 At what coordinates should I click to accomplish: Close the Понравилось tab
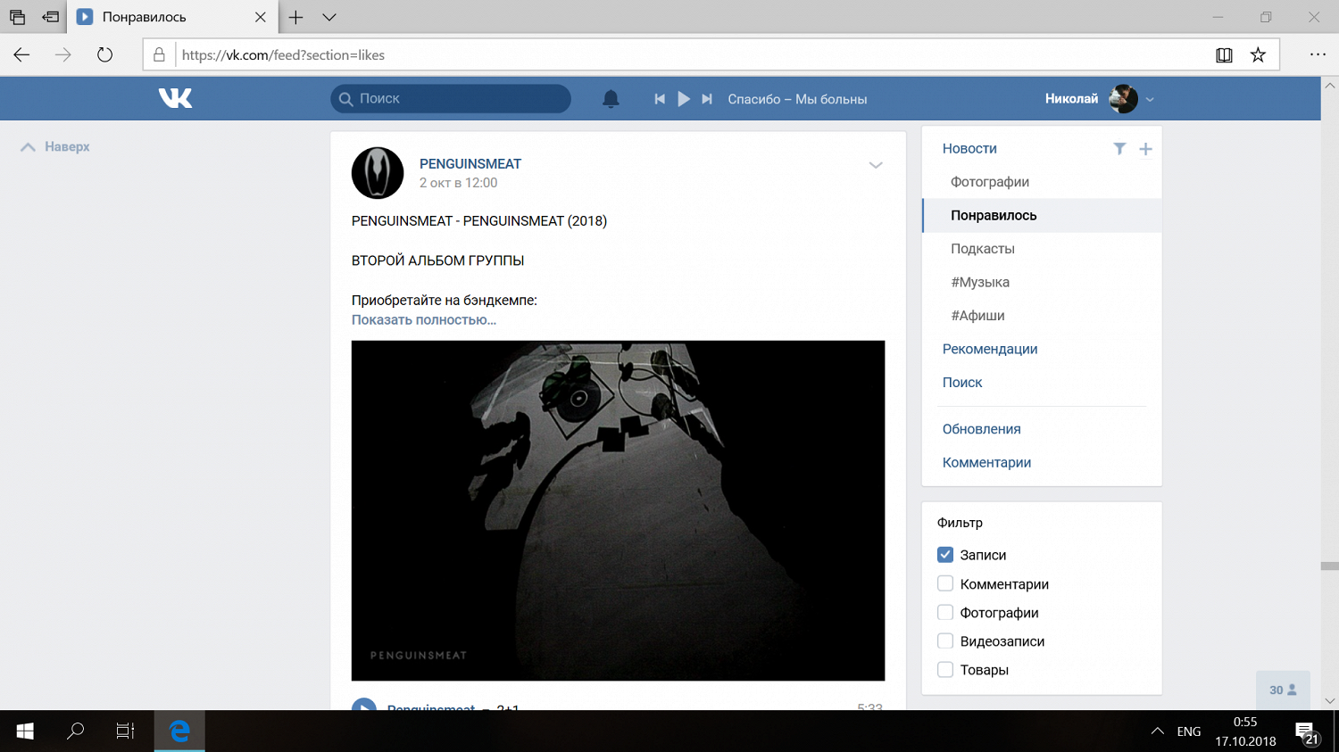pyautogui.click(x=260, y=17)
